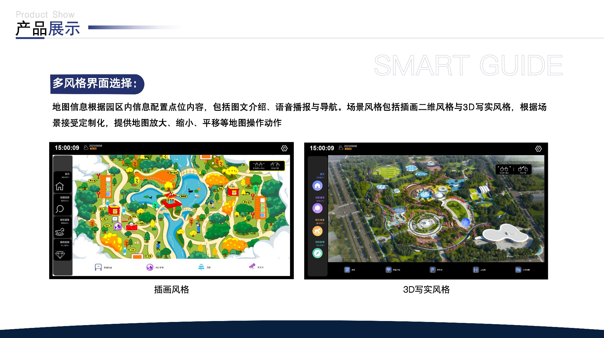
Task: Tap purple round search icon in 3D sidebar
Action: [x=317, y=208]
